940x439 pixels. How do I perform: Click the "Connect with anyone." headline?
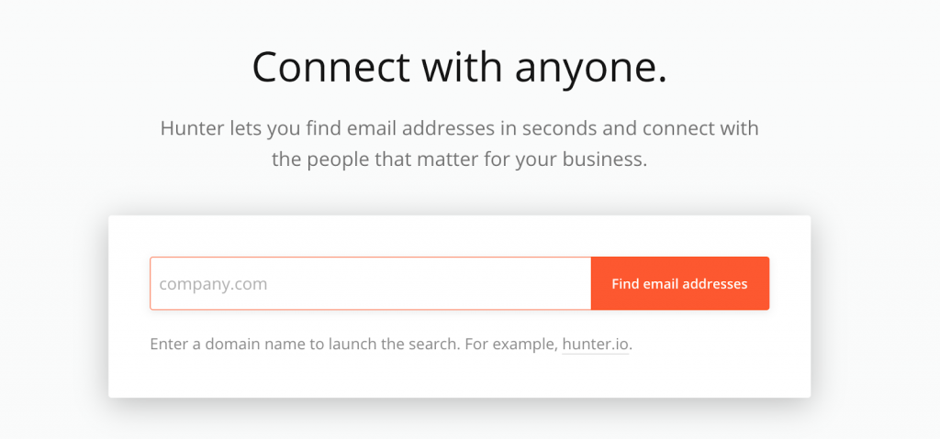point(459,68)
